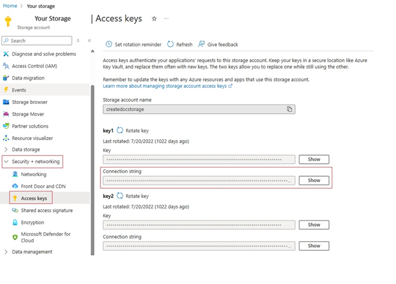This screenshot has height=284, width=396.
Task: Copy the storage account name
Action: tap(289, 109)
